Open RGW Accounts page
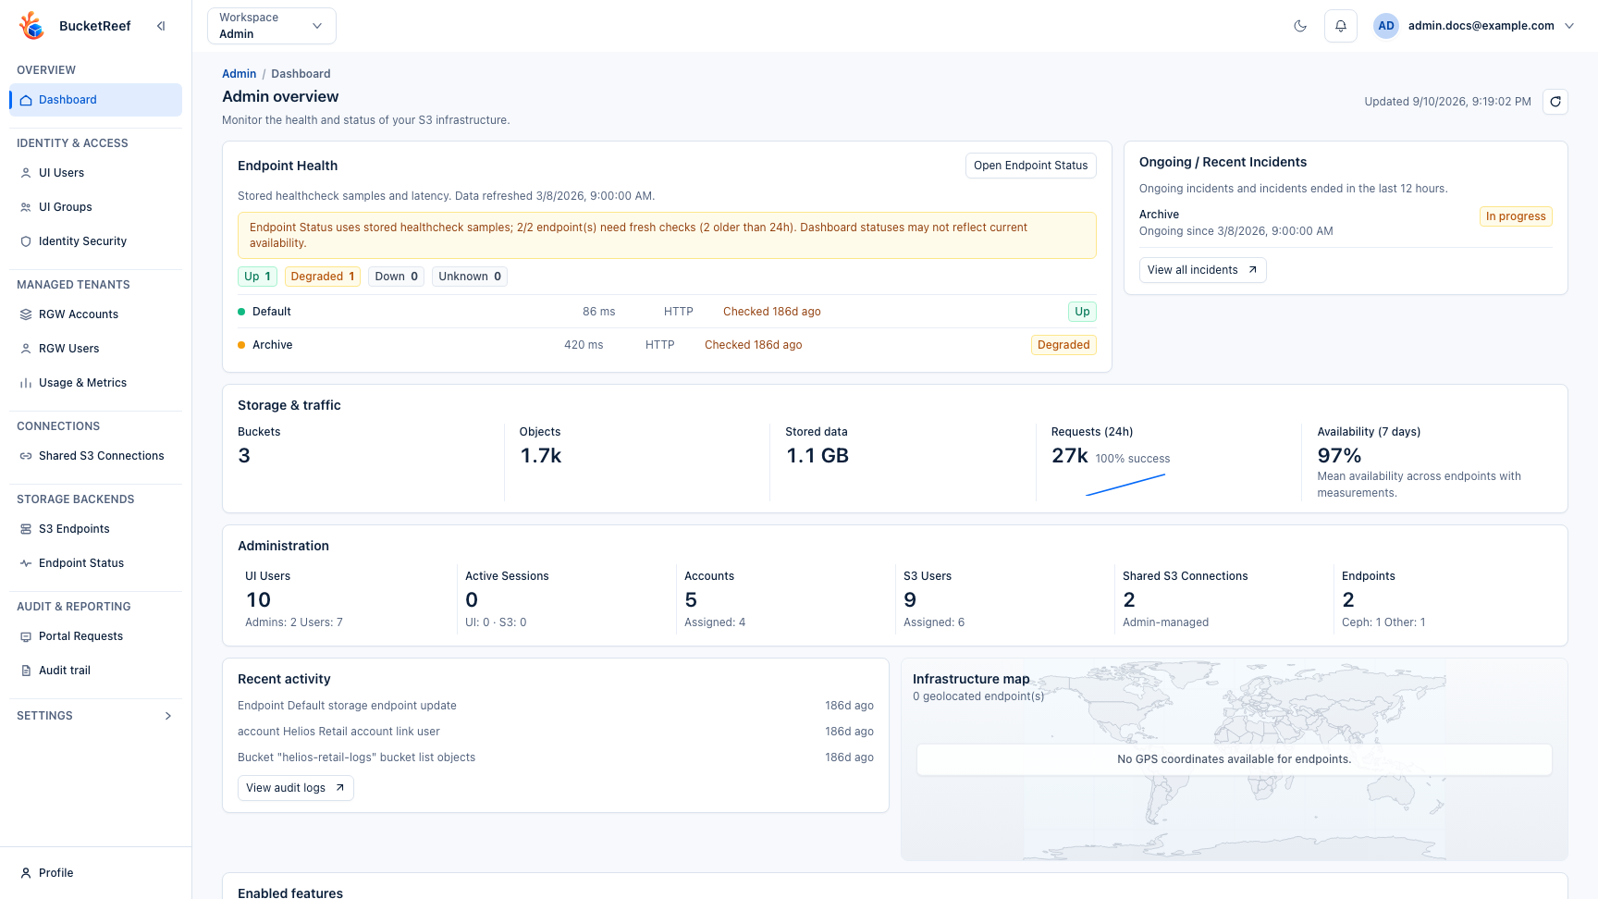 point(95,314)
